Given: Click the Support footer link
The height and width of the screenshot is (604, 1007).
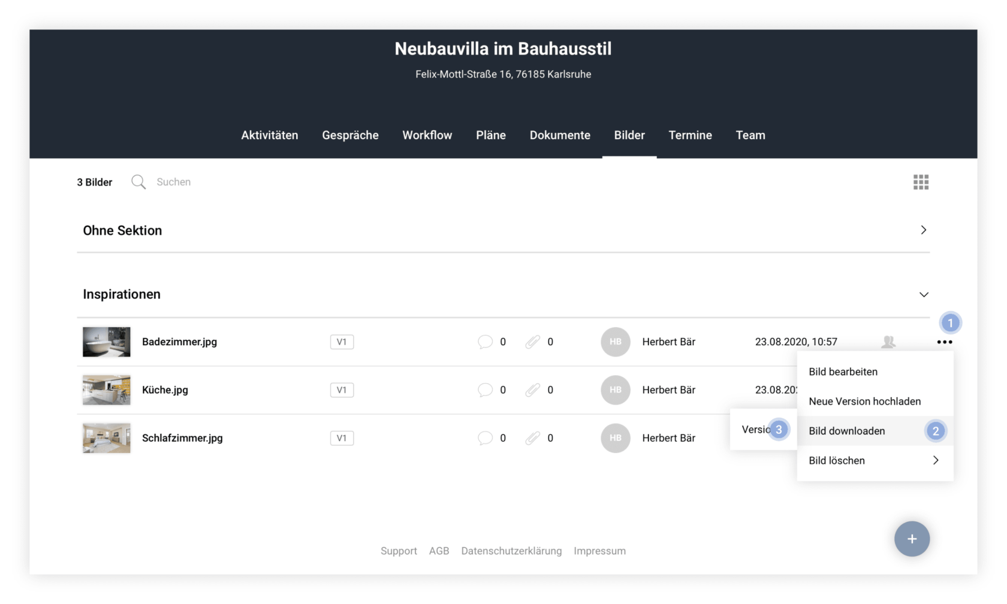Looking at the screenshot, I should (399, 551).
